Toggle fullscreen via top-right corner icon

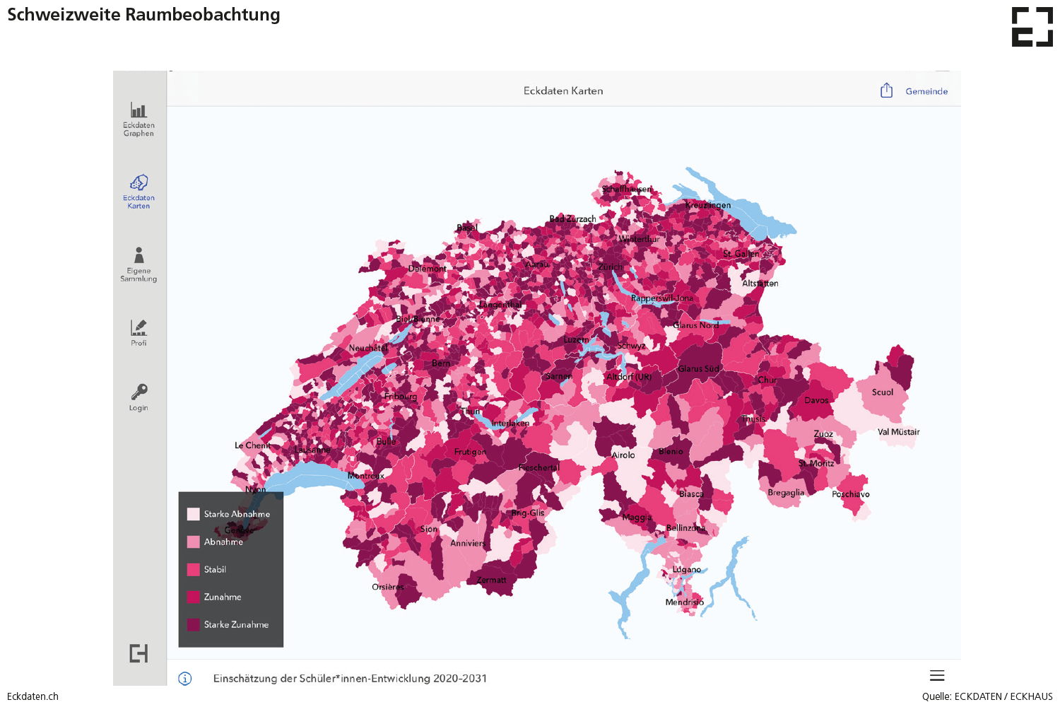click(1032, 28)
